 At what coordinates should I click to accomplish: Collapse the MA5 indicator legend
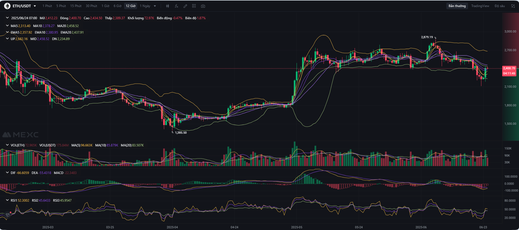pos(7,26)
